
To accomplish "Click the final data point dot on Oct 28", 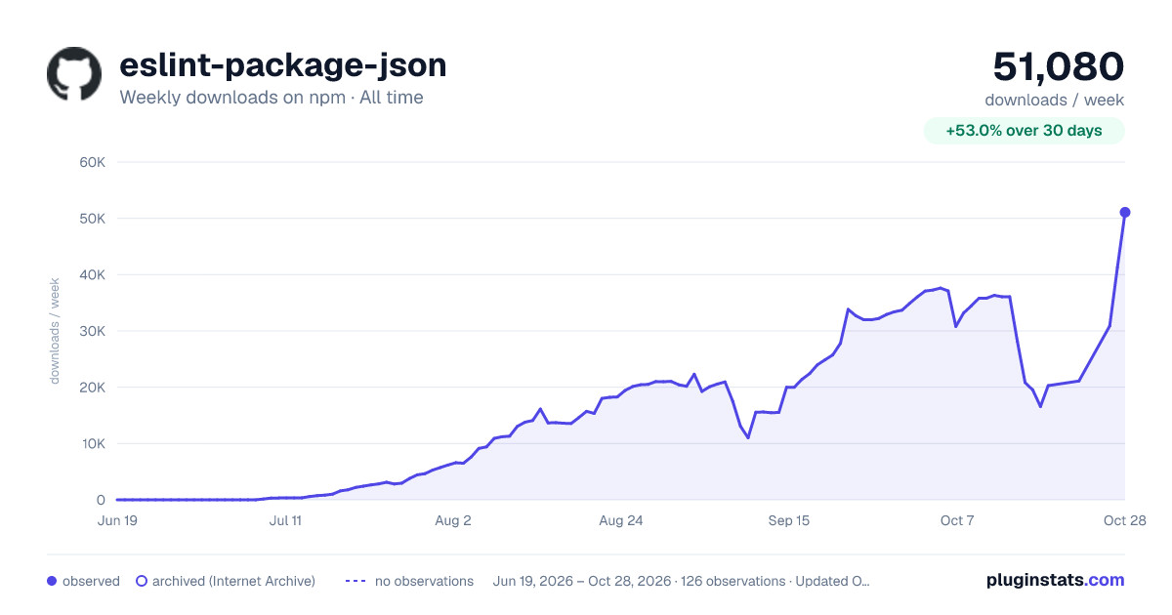I will (x=1125, y=212).
